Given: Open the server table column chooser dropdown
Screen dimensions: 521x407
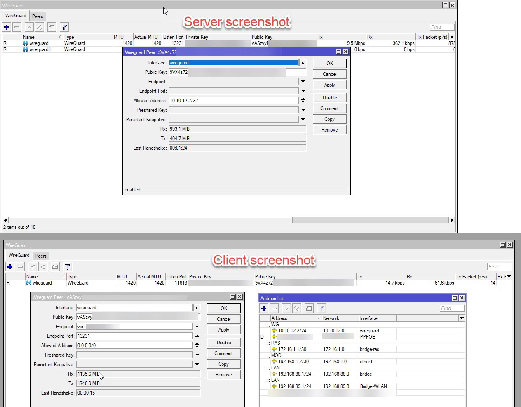Looking at the screenshot, I should tap(452, 37).
